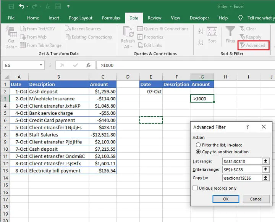Open the Get Data dropdown

(11, 37)
